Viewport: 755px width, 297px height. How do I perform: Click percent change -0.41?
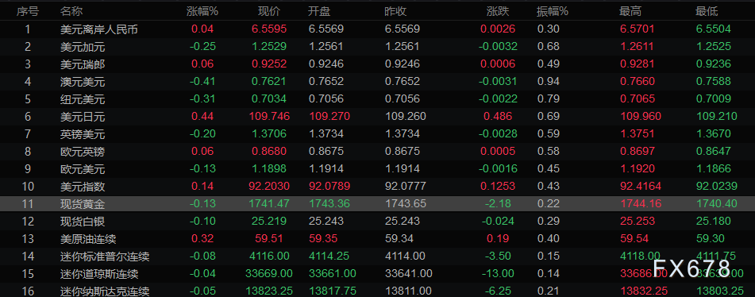tap(202, 81)
